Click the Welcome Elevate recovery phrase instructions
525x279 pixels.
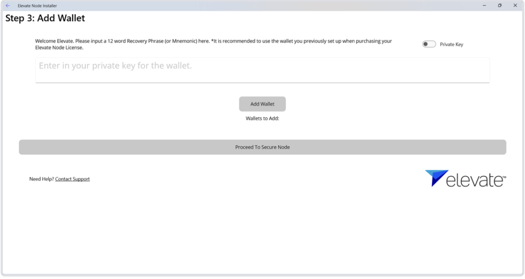(x=214, y=44)
